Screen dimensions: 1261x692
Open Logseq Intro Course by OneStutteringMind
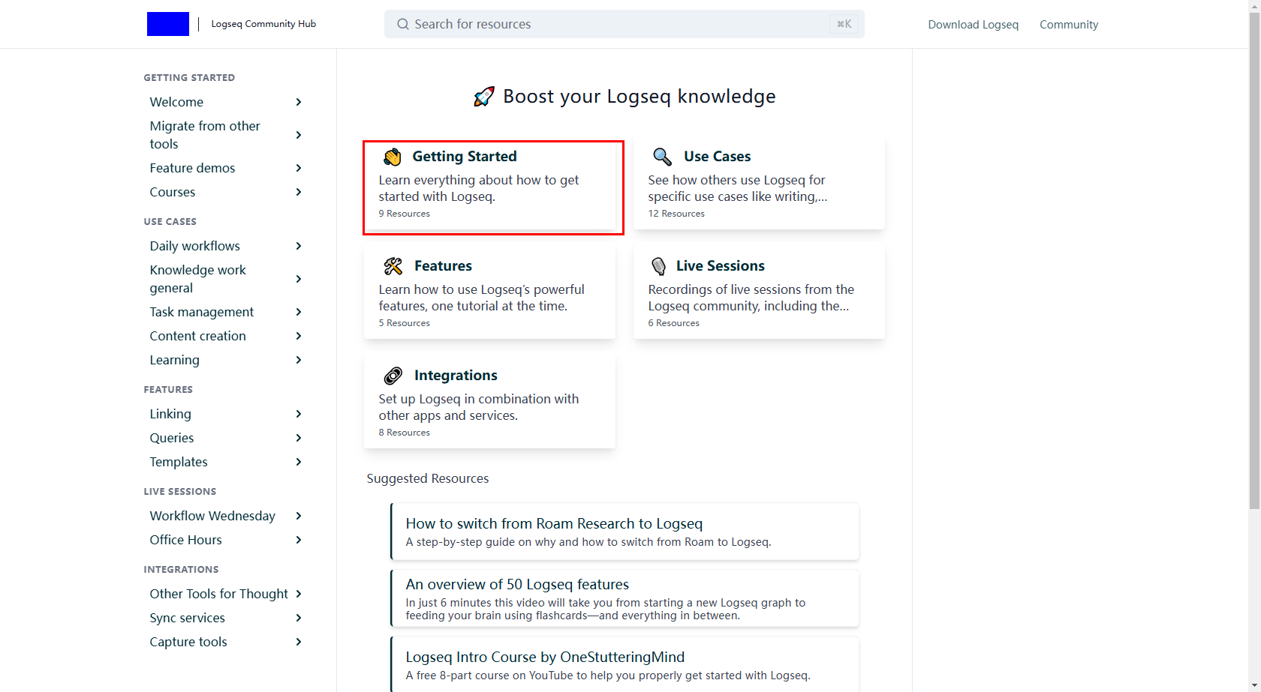coord(545,657)
